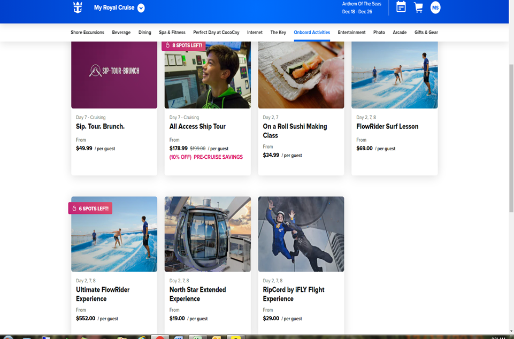This screenshot has width=514, height=339.
Task: Open North Star Extended Experience title
Action: tap(197, 294)
